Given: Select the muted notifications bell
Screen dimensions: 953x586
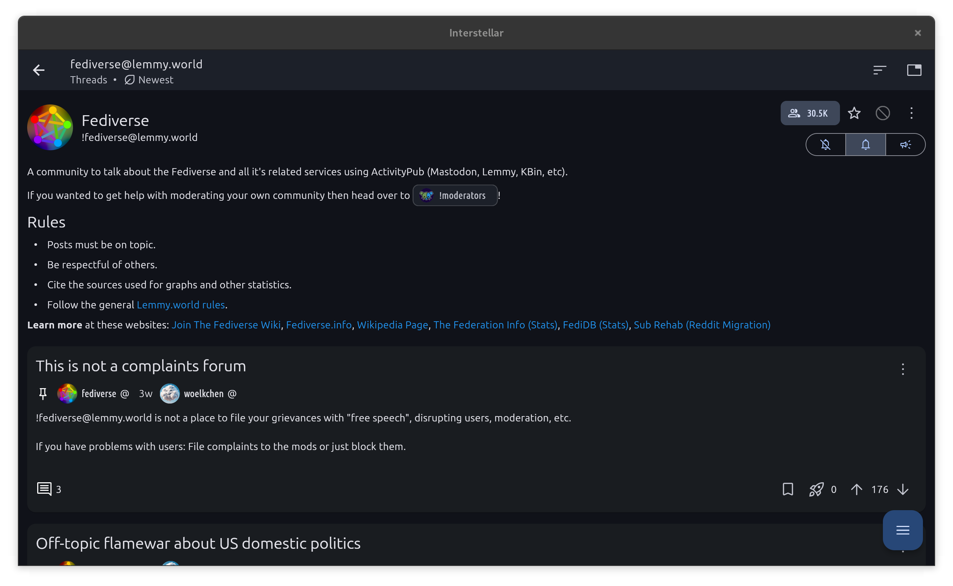Looking at the screenshot, I should (826, 145).
